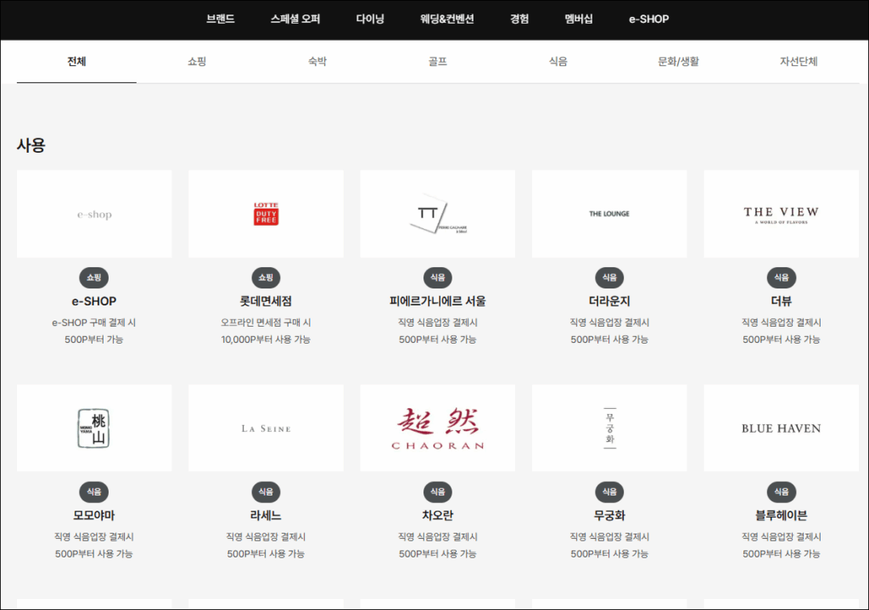Open the Blue Haven logo image
Image resolution: width=869 pixels, height=610 pixels.
[x=782, y=428]
